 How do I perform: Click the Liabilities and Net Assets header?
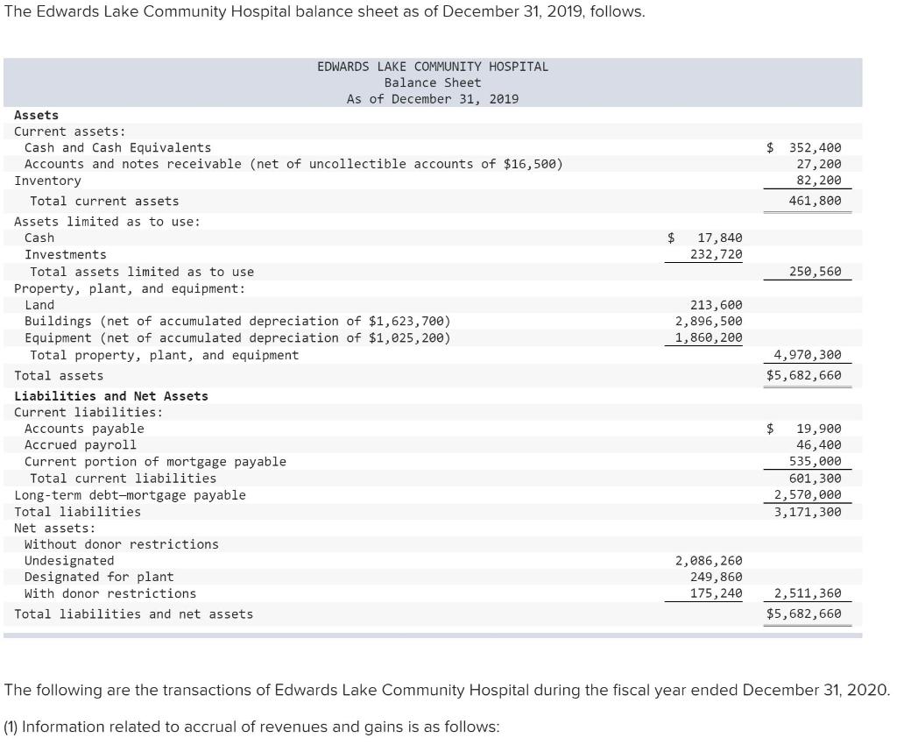pyautogui.click(x=110, y=395)
